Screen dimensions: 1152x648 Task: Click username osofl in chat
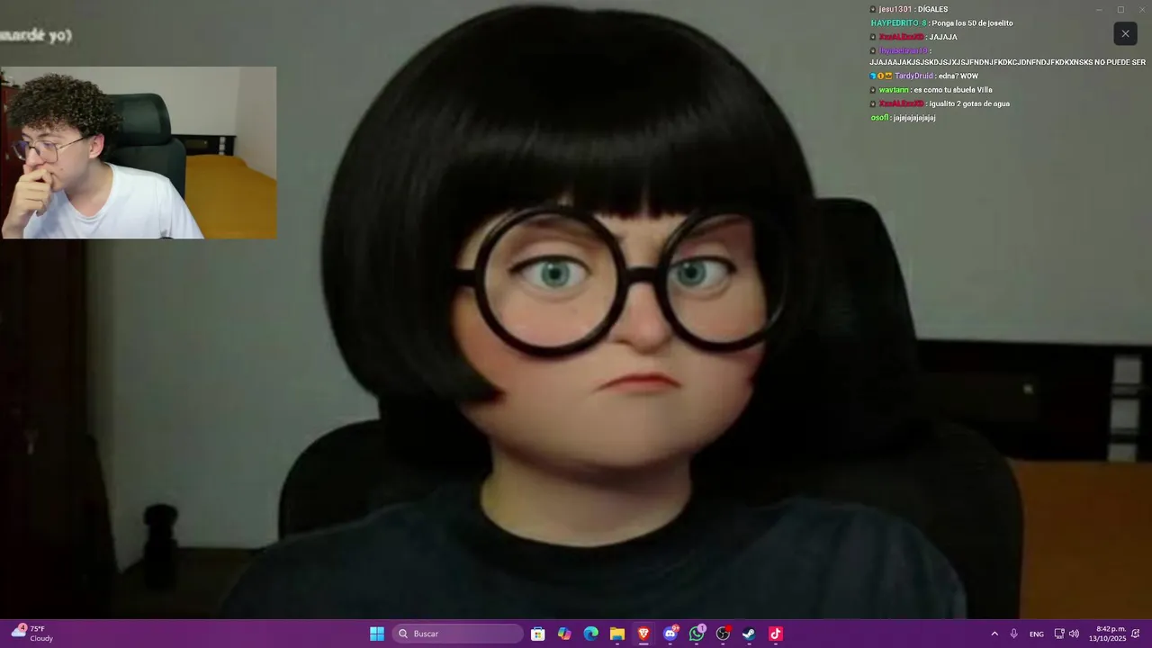879,118
